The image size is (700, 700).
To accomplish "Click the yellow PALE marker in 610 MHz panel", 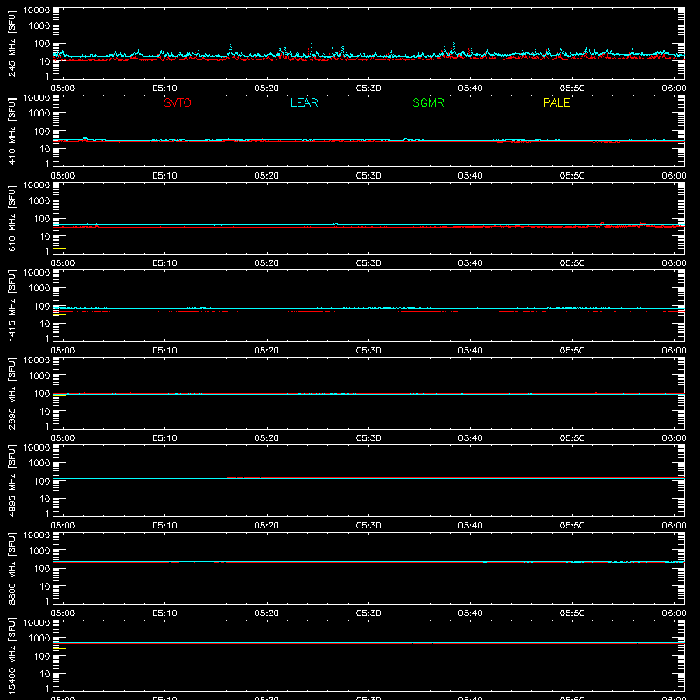I will click(59, 248).
